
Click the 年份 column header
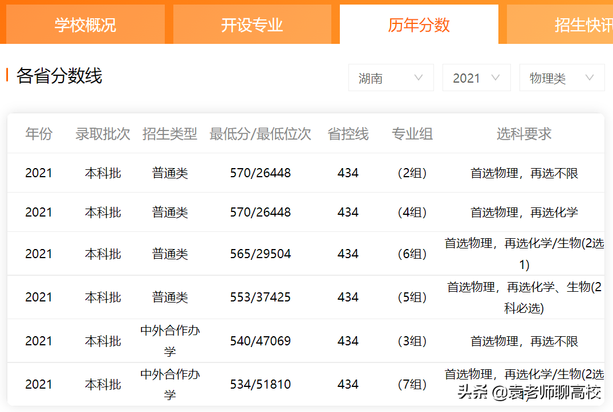tap(38, 134)
